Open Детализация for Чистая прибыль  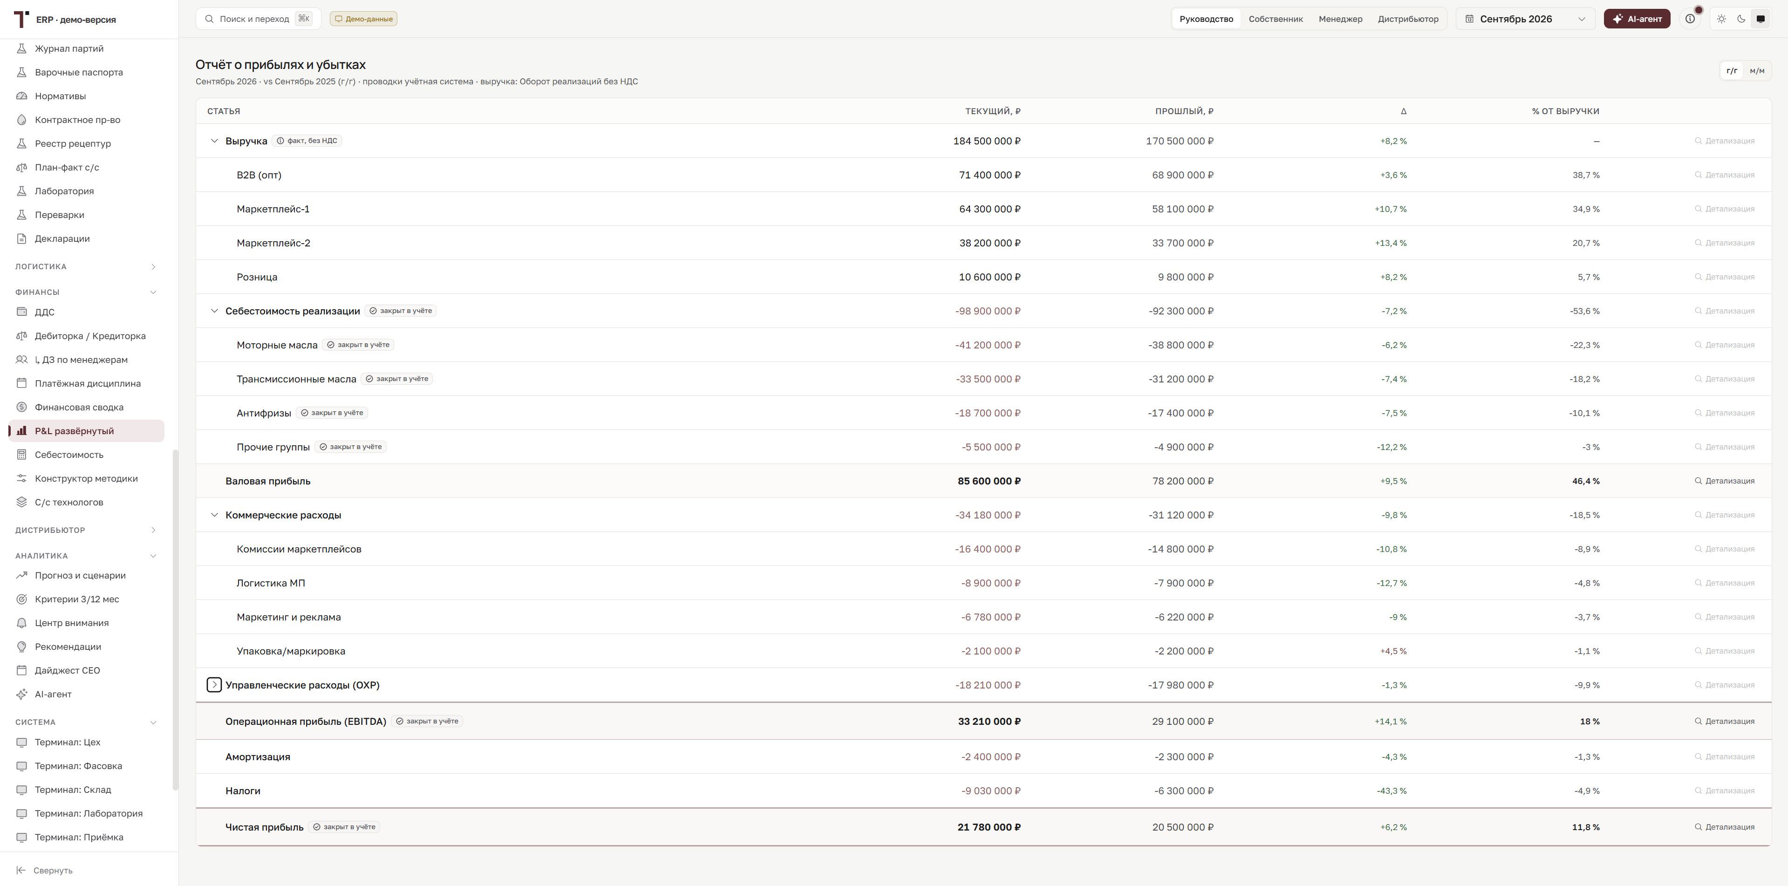(1724, 827)
